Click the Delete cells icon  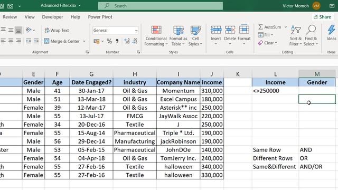[x=230, y=30]
